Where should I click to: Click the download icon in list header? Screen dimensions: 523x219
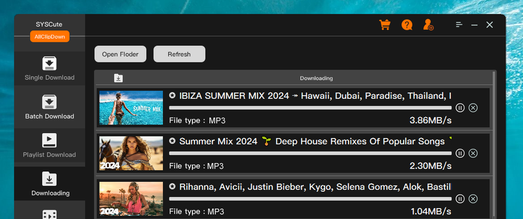(118, 78)
